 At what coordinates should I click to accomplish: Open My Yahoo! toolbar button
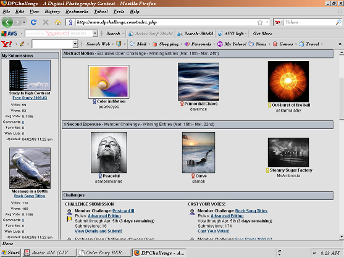232,44
